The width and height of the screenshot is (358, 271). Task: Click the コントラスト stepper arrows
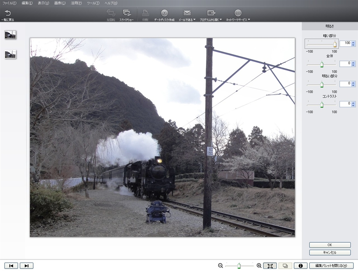(353, 104)
